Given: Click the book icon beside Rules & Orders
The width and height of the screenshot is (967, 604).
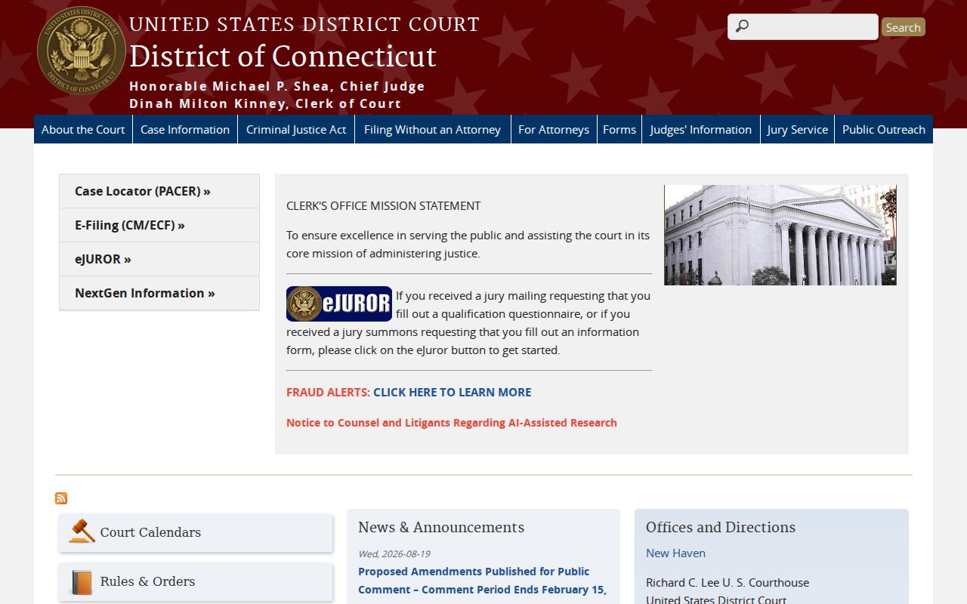Looking at the screenshot, I should (82, 582).
